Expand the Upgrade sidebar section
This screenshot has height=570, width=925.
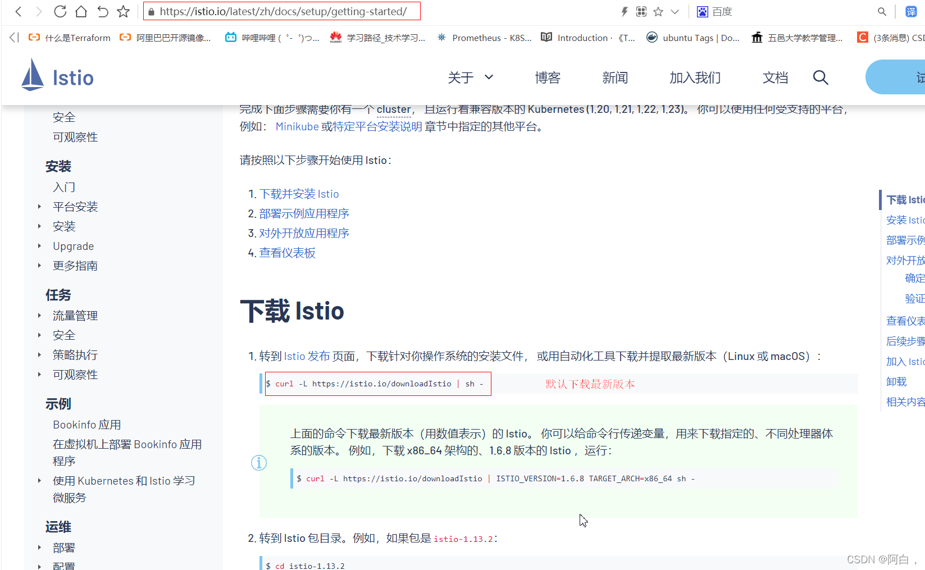coord(39,246)
